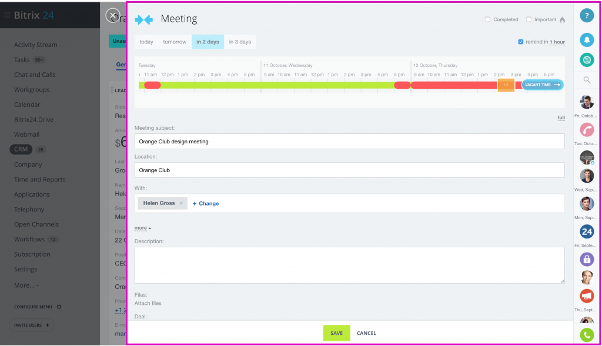Open avatar chat labeled Fri, Octob...
Screen dimensions: 602x346
pyautogui.click(x=586, y=102)
